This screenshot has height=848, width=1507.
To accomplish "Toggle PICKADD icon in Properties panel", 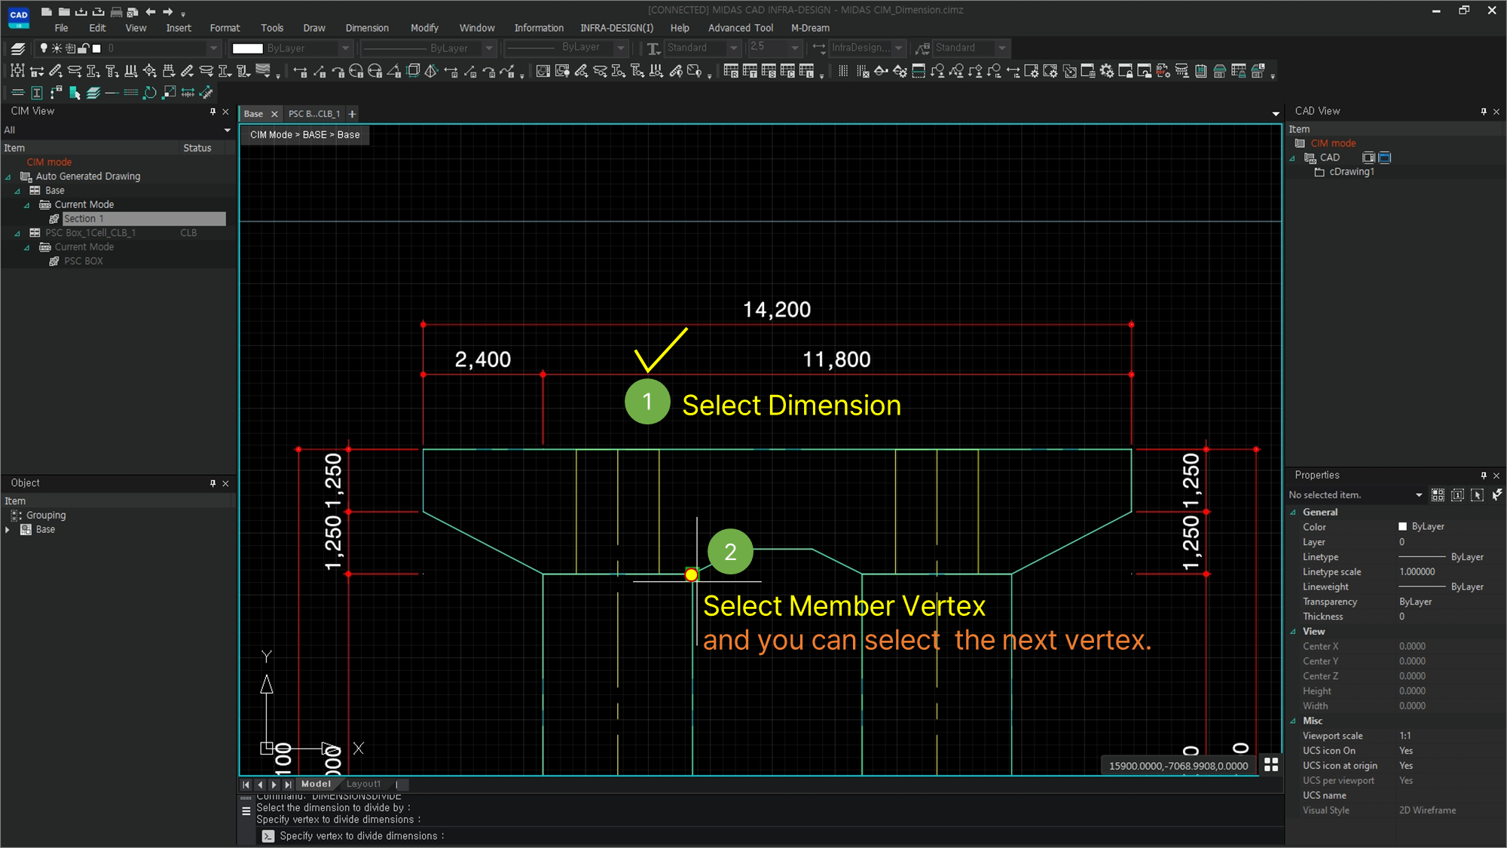I will (x=1457, y=495).
